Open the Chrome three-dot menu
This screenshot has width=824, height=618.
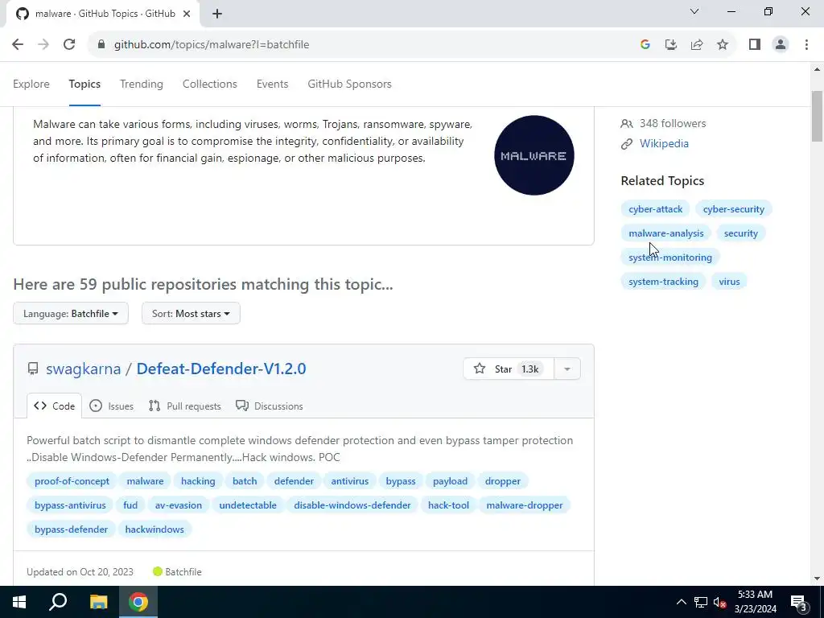click(x=806, y=45)
